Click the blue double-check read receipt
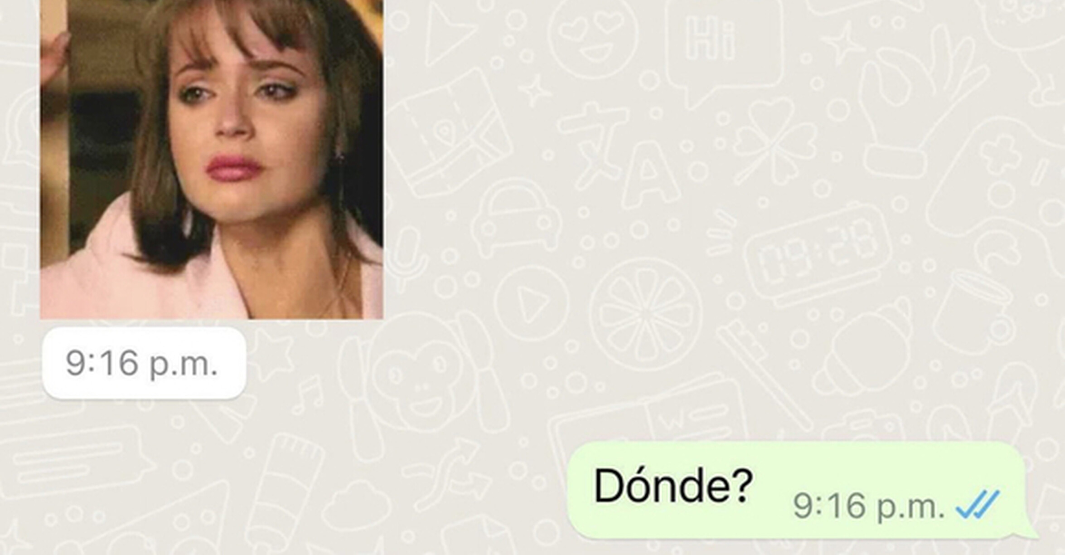Screen dimensions: 1065x555 (977, 505)
